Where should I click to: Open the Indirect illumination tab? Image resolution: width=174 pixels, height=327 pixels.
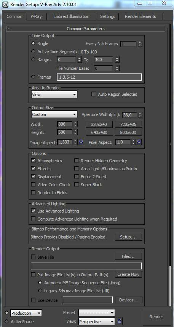(x=72, y=16)
